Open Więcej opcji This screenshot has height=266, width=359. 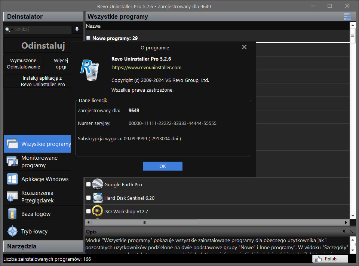tap(61, 64)
